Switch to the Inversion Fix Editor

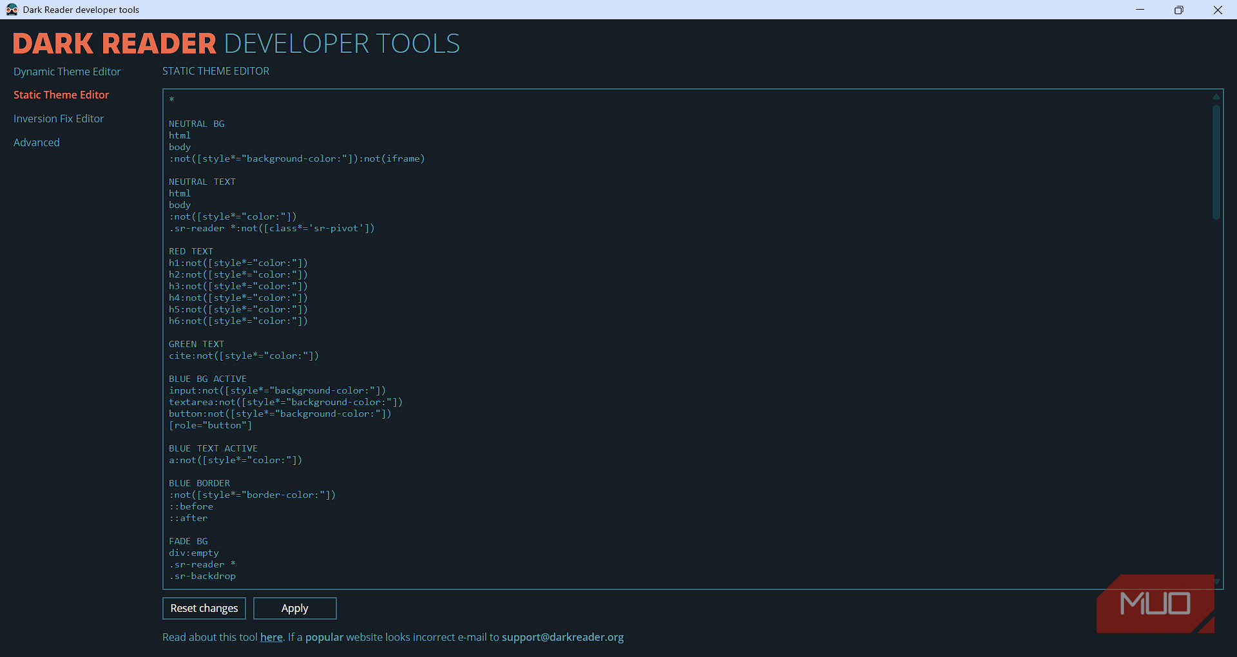point(59,119)
